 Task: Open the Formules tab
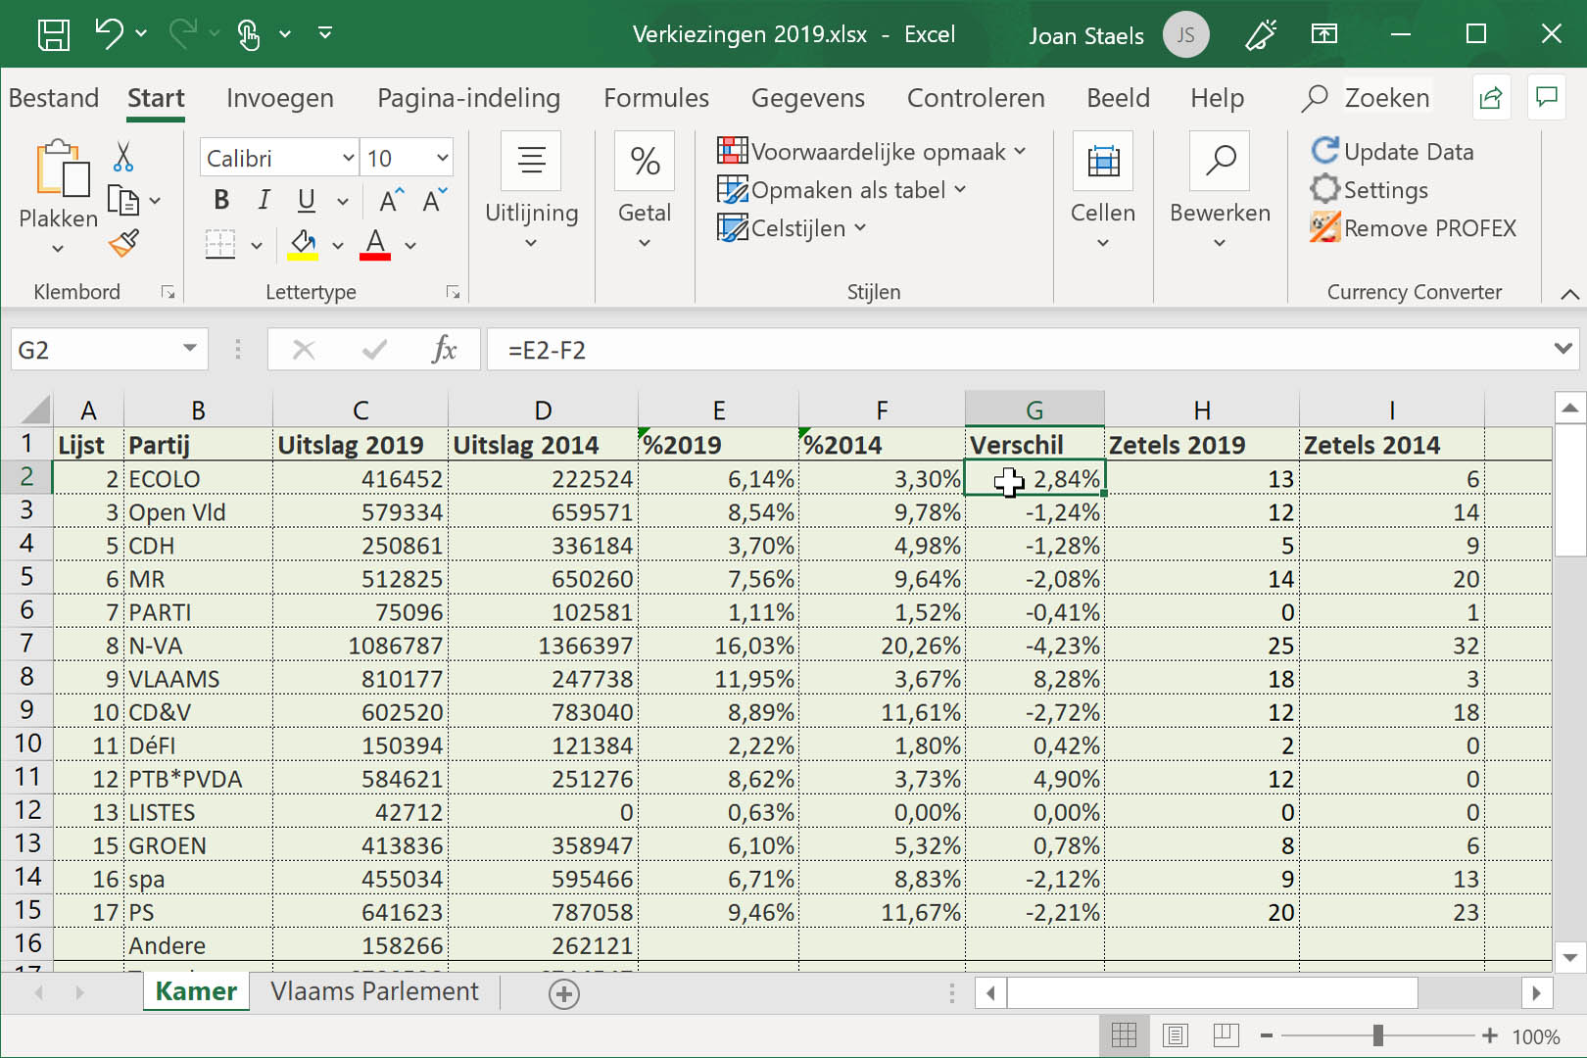click(x=656, y=98)
